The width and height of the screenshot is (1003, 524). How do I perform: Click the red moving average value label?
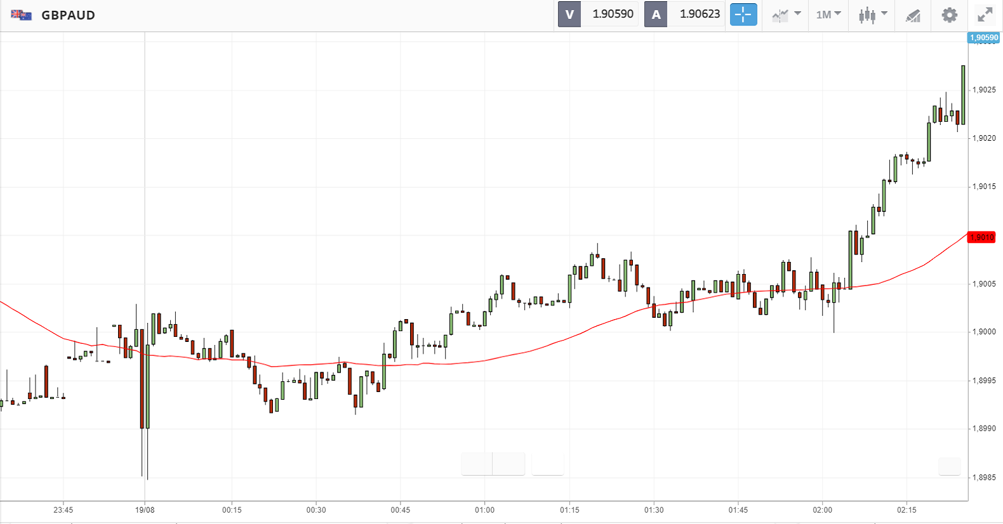tap(981, 237)
